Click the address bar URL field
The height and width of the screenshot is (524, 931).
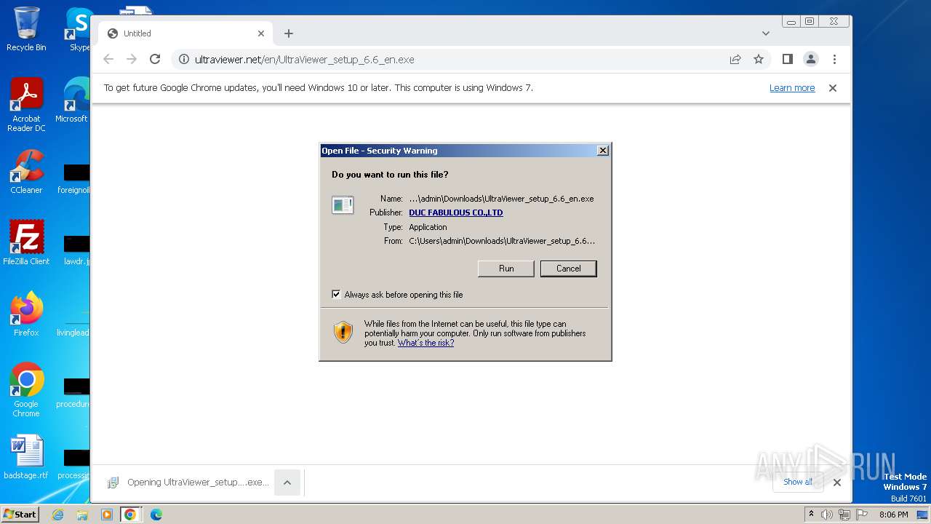point(451,60)
